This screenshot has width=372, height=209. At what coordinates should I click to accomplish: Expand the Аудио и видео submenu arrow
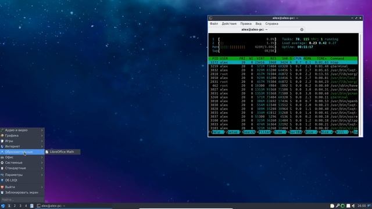(42, 130)
